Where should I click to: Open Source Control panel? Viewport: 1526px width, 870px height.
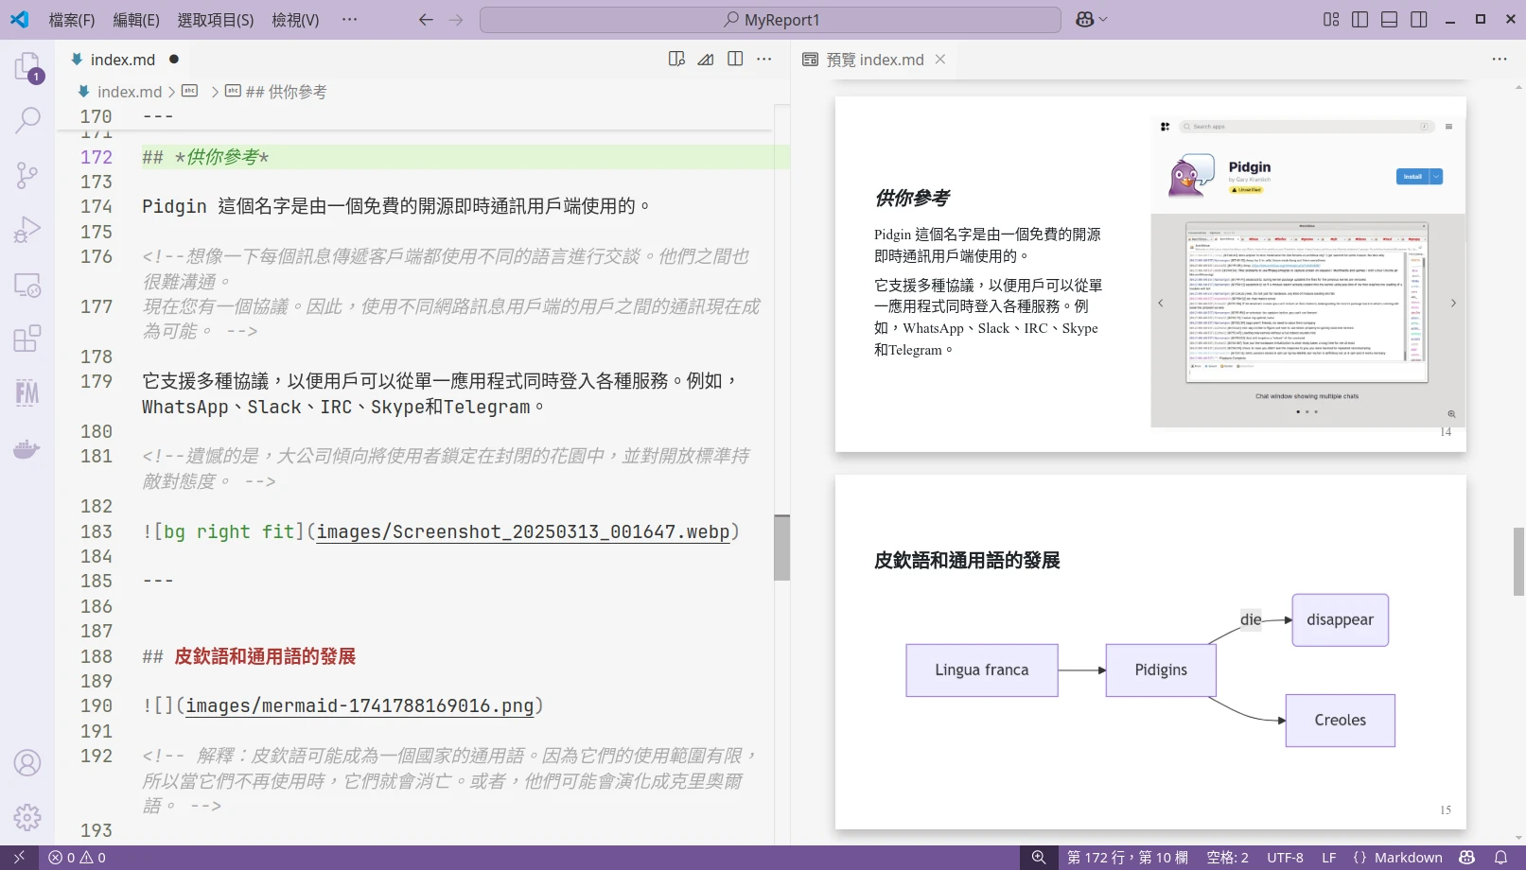tap(27, 175)
